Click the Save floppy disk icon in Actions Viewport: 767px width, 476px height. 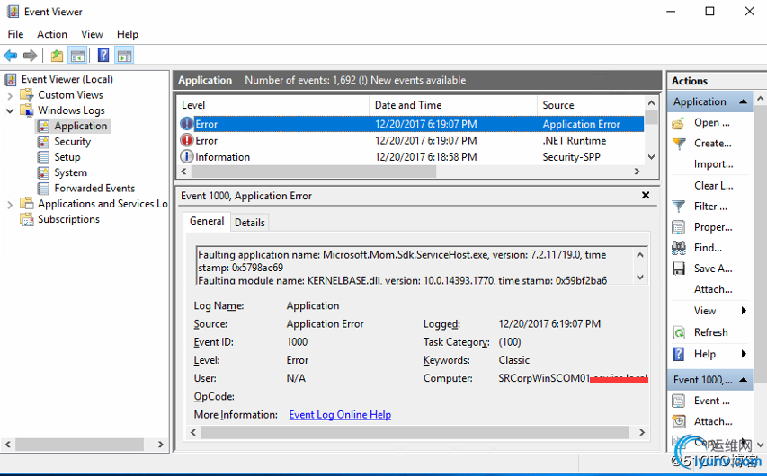(x=679, y=269)
